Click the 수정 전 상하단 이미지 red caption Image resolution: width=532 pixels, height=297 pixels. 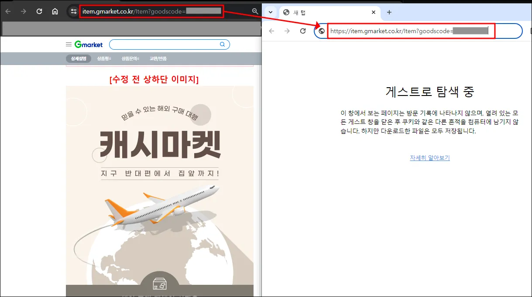[x=154, y=79]
